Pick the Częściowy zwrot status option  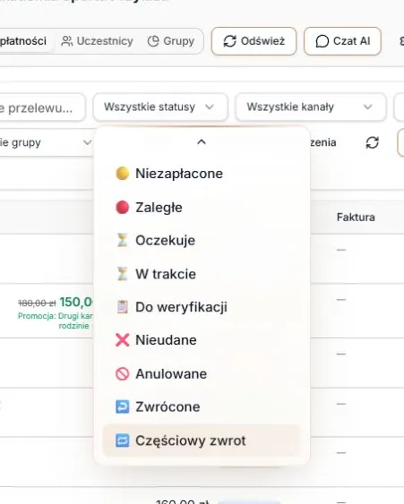click(202, 440)
